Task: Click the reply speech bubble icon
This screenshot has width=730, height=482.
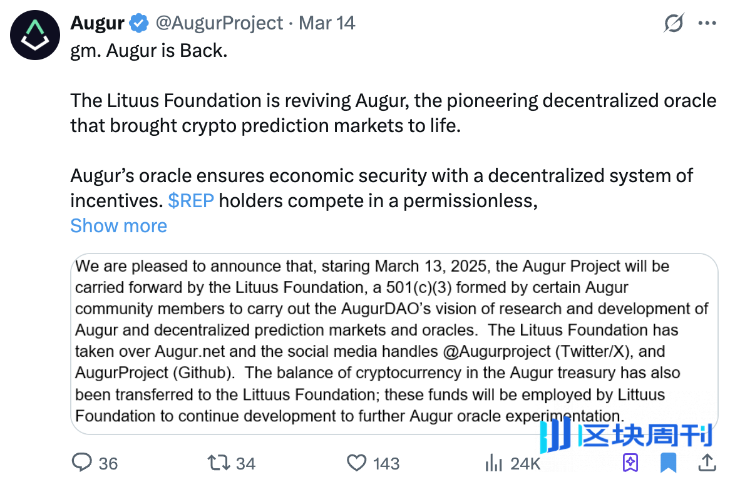Action: click(82, 463)
